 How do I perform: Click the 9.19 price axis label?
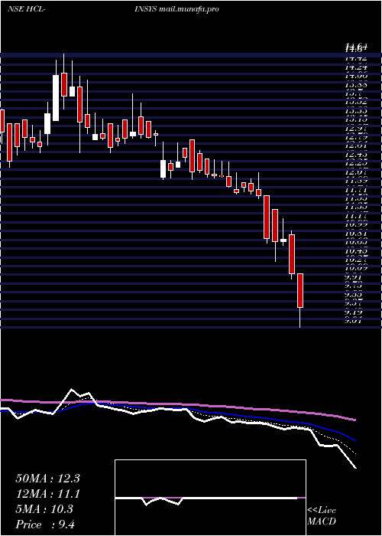click(353, 312)
